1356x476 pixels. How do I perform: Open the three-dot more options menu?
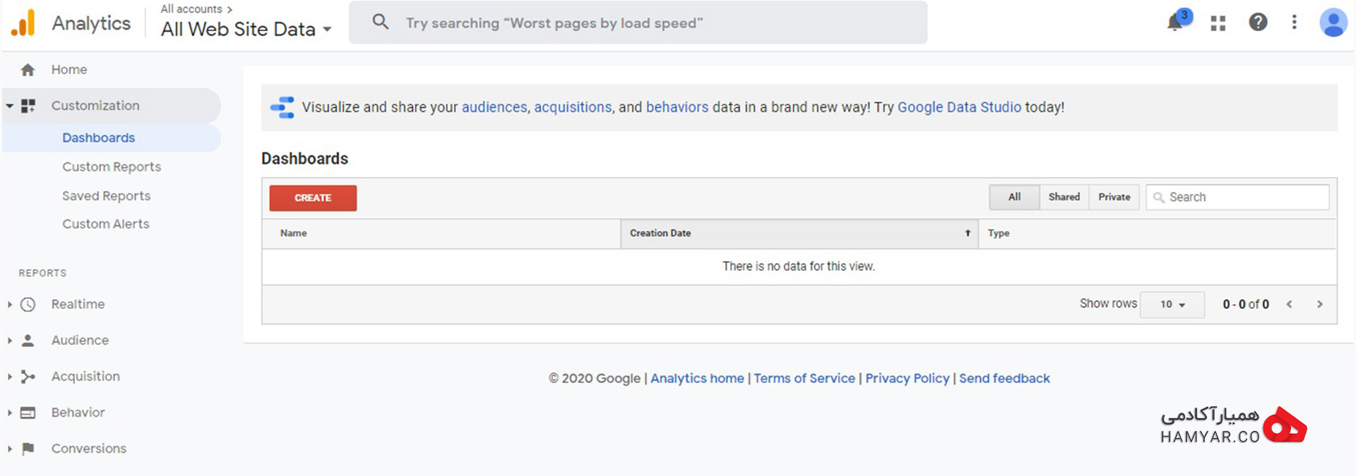coord(1294,22)
